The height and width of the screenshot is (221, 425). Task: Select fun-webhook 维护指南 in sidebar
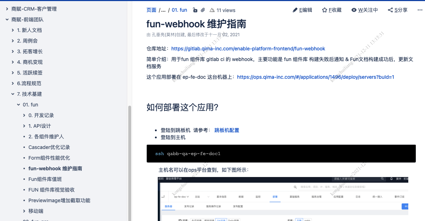(x=55, y=168)
